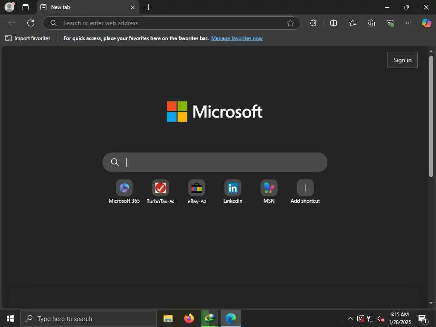The height and width of the screenshot is (327, 436).
Task: Click the page vertical scrollbar thumb
Action: pyautogui.click(x=431, y=116)
